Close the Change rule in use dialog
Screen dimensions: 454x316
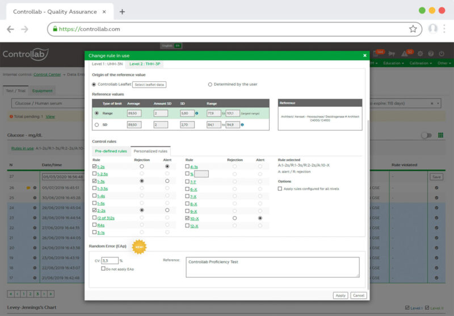[x=365, y=55]
